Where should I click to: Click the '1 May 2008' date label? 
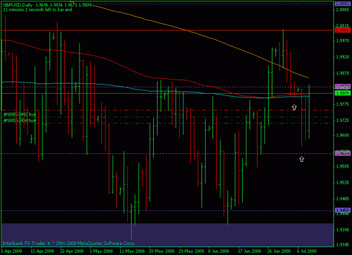point(101,251)
